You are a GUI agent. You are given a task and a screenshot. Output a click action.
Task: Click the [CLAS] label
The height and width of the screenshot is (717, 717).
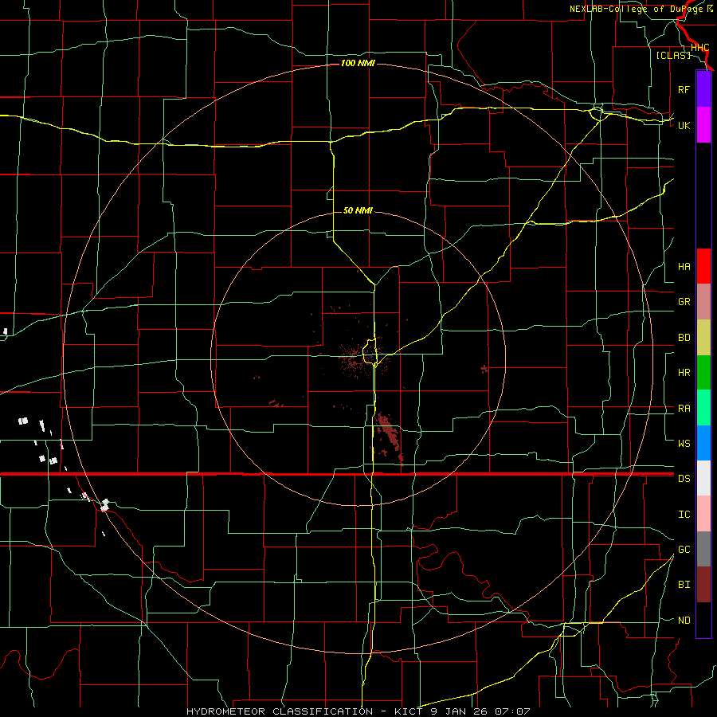coord(673,55)
